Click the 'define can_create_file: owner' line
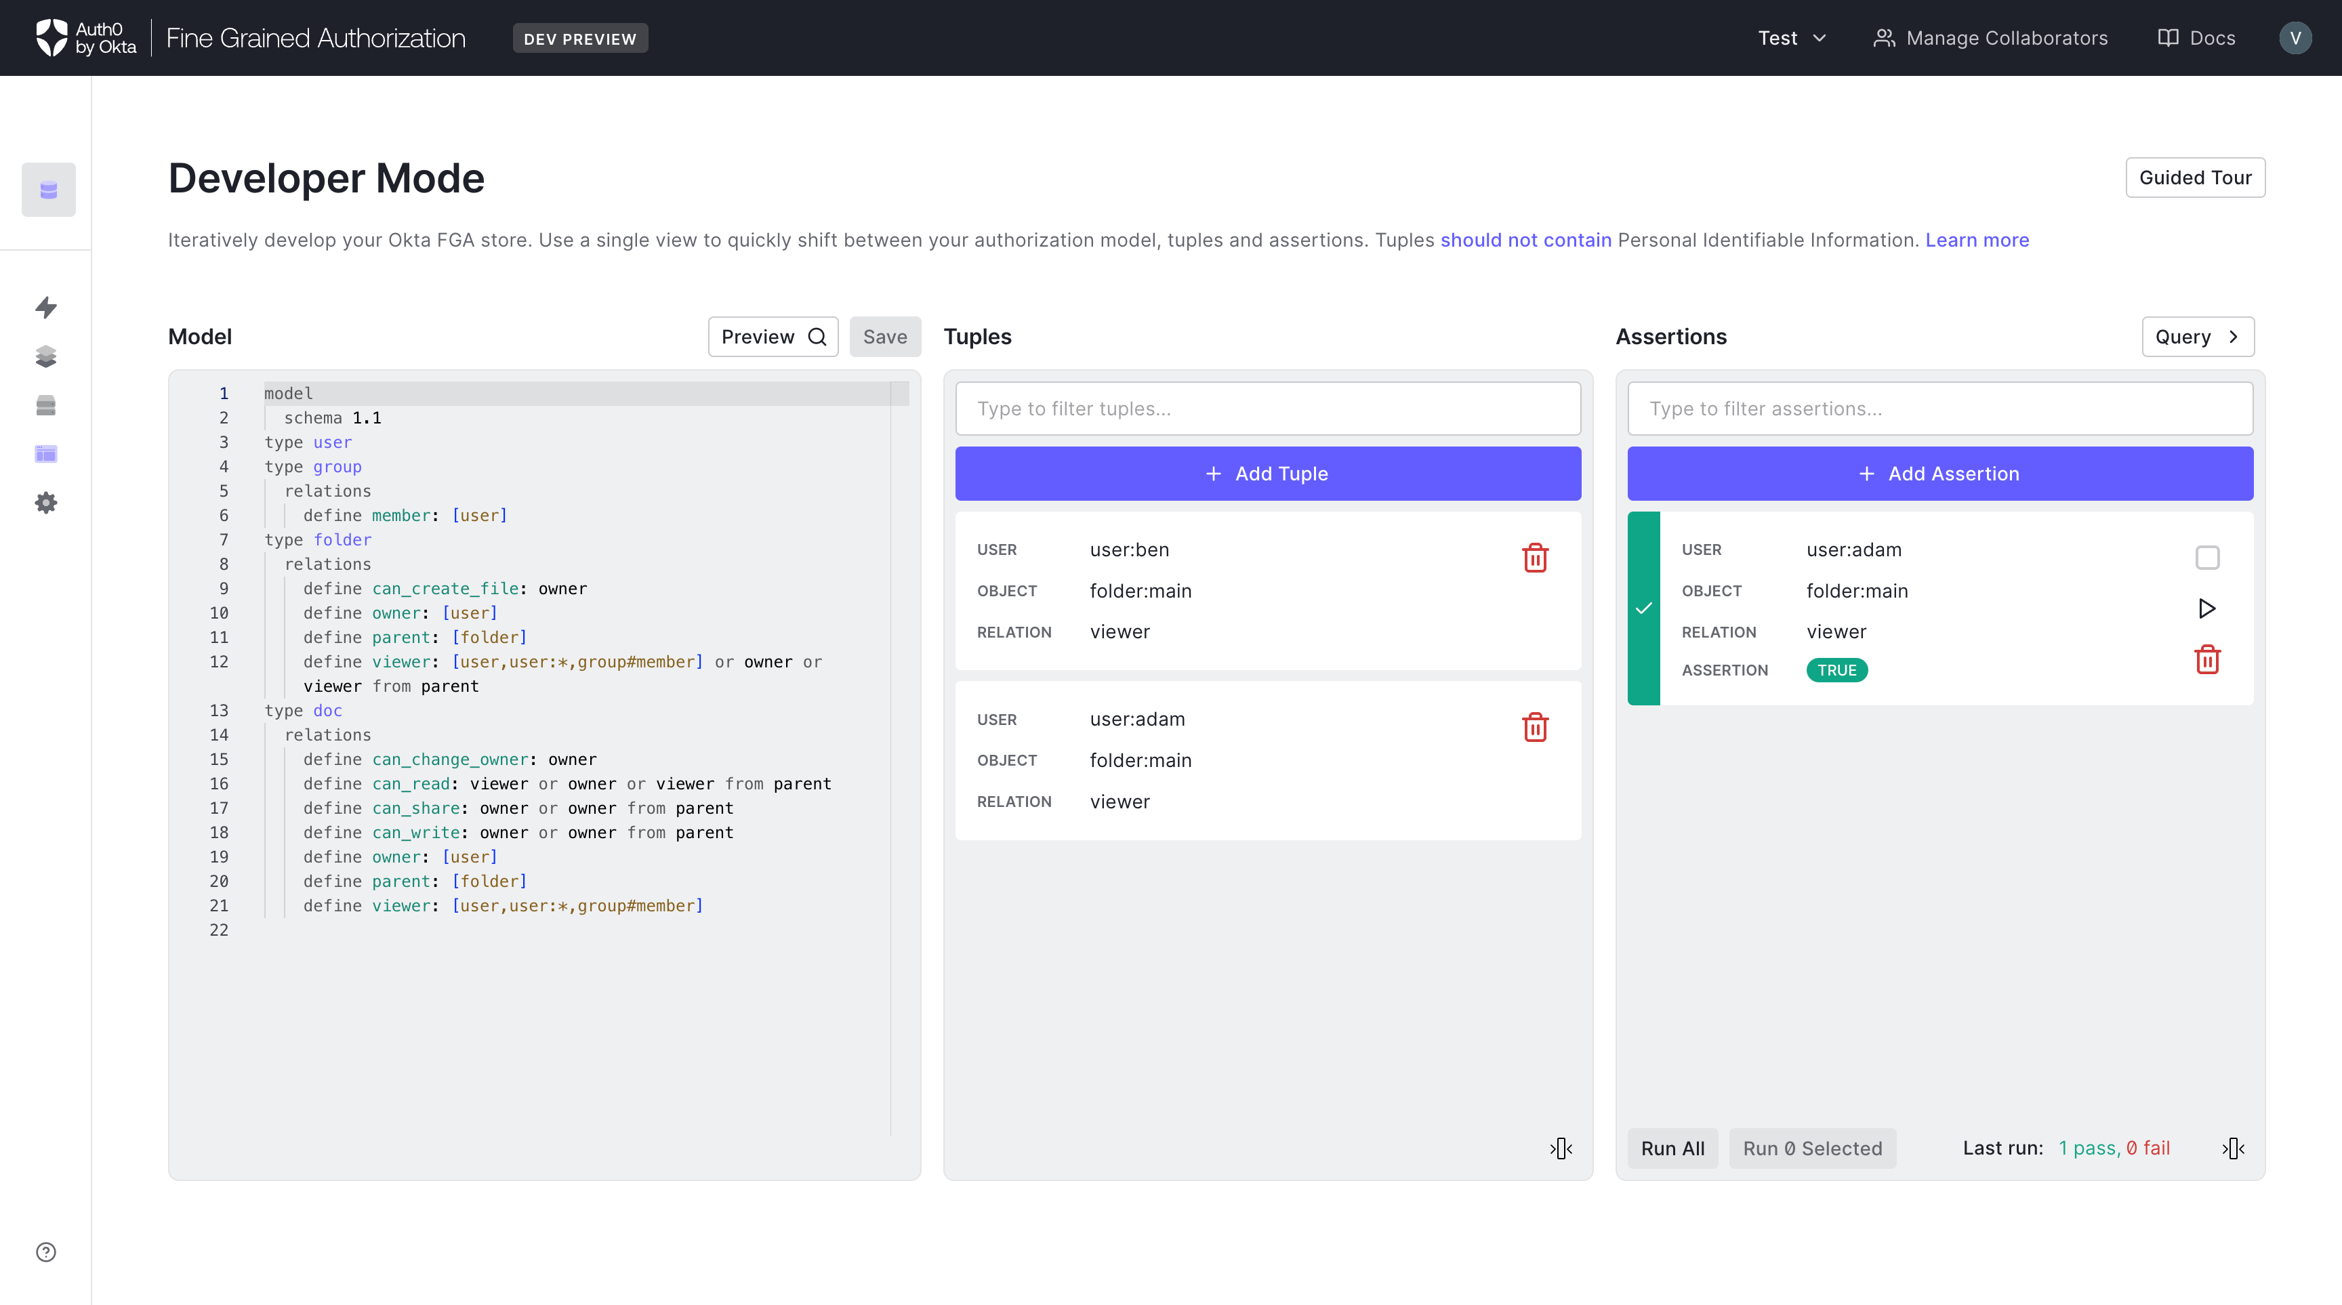The image size is (2342, 1305). (445, 589)
